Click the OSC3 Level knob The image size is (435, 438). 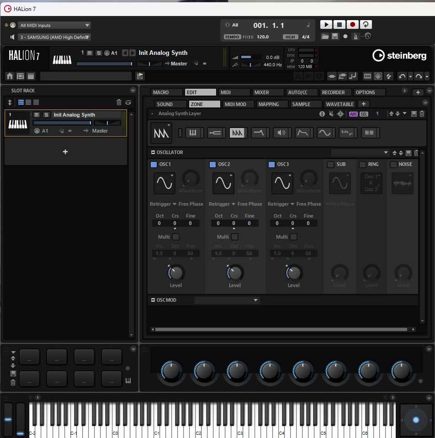pos(293,273)
